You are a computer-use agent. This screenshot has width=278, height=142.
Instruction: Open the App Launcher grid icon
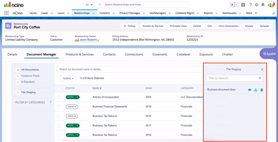(7, 13)
